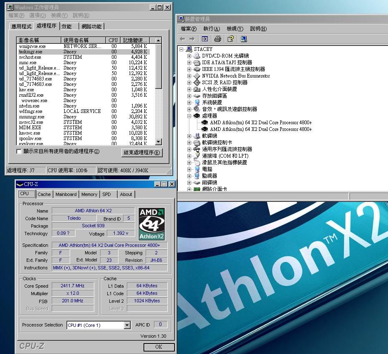Select the 處理器 processors category icon
The image size is (388, 354).
click(197, 116)
